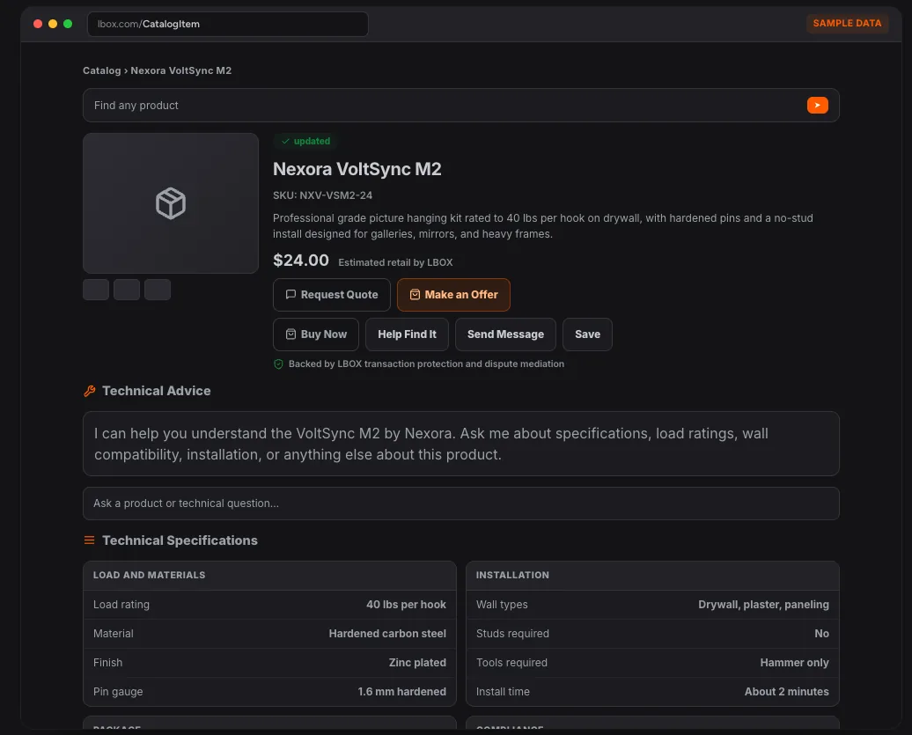Click Make an Offer
The width and height of the screenshot is (912, 735).
click(x=453, y=295)
